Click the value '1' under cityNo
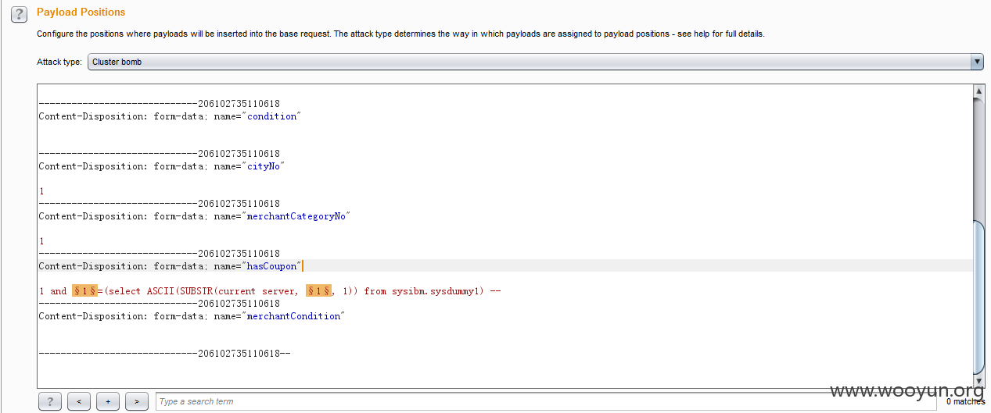Image resolution: width=991 pixels, height=413 pixels. [x=41, y=191]
